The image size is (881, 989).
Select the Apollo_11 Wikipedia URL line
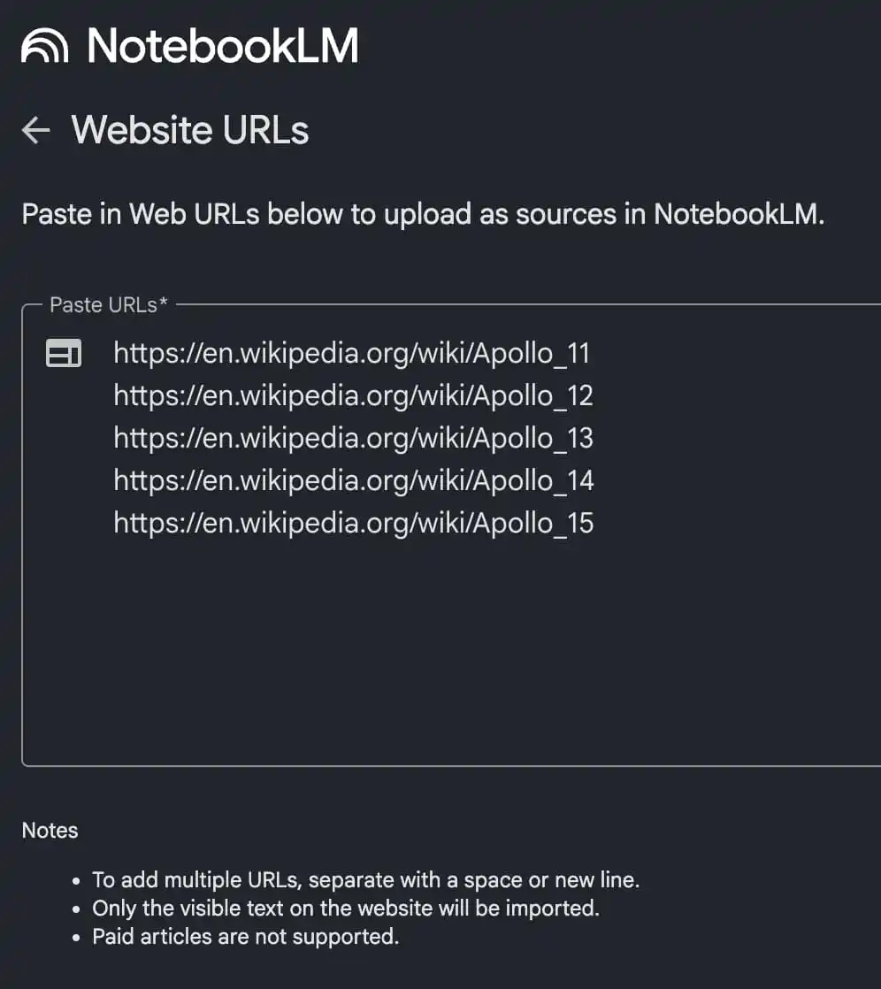pos(351,354)
